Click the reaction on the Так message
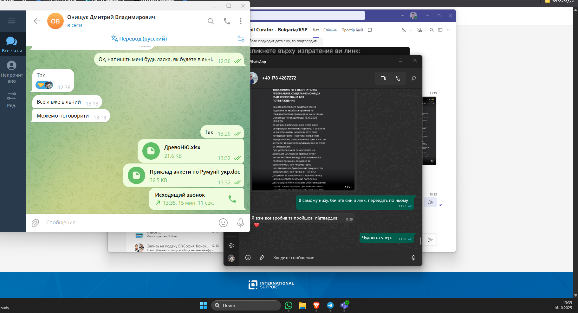 [44, 85]
